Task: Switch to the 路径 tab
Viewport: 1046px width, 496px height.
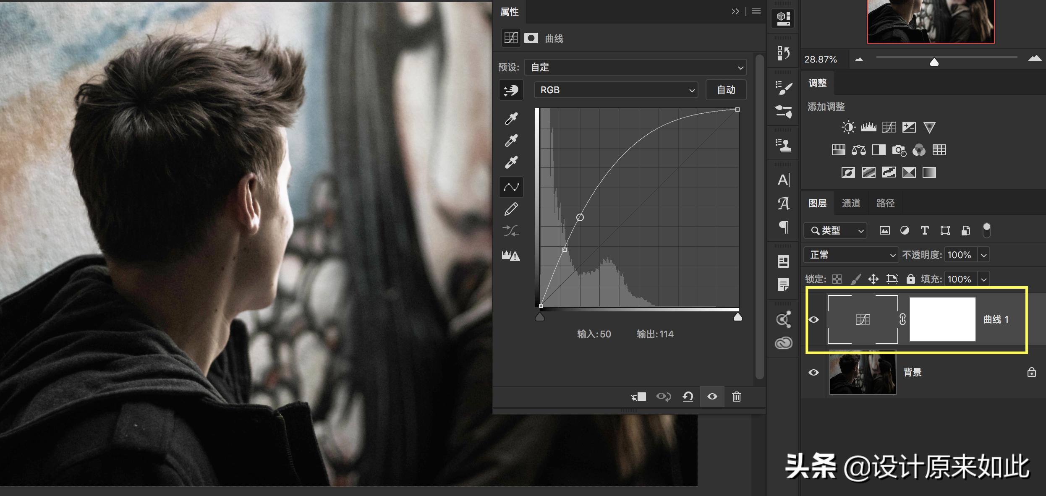Action: point(885,203)
